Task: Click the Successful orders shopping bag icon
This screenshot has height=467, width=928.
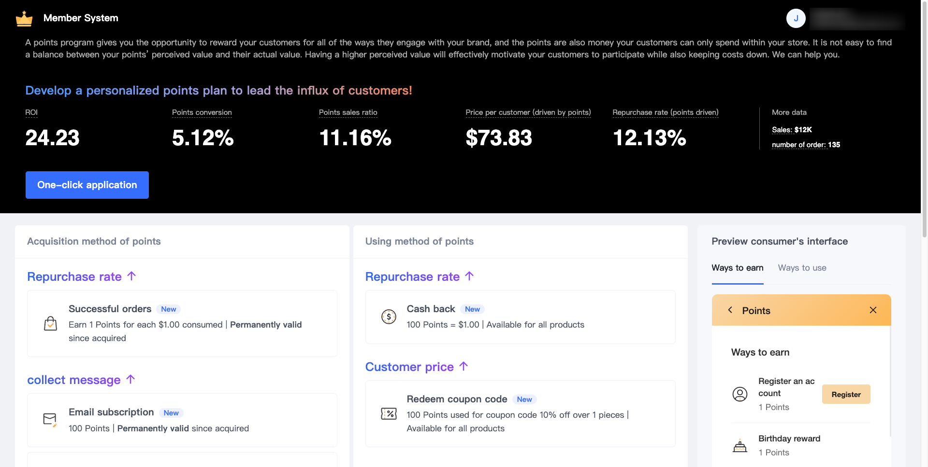Action: tap(50, 323)
